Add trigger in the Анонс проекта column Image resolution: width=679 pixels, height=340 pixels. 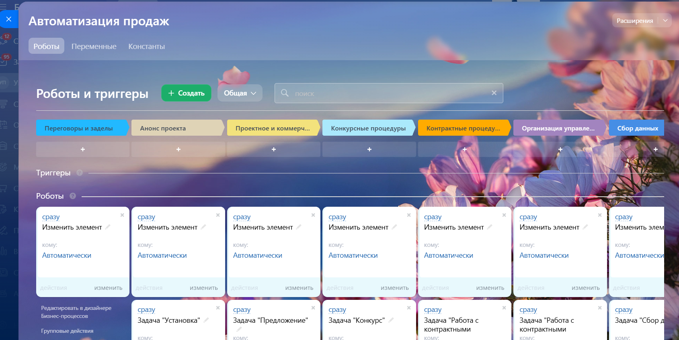pos(178,149)
